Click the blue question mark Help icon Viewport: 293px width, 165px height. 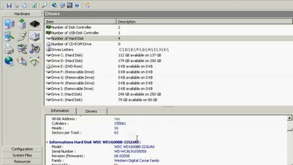tap(77, 5)
